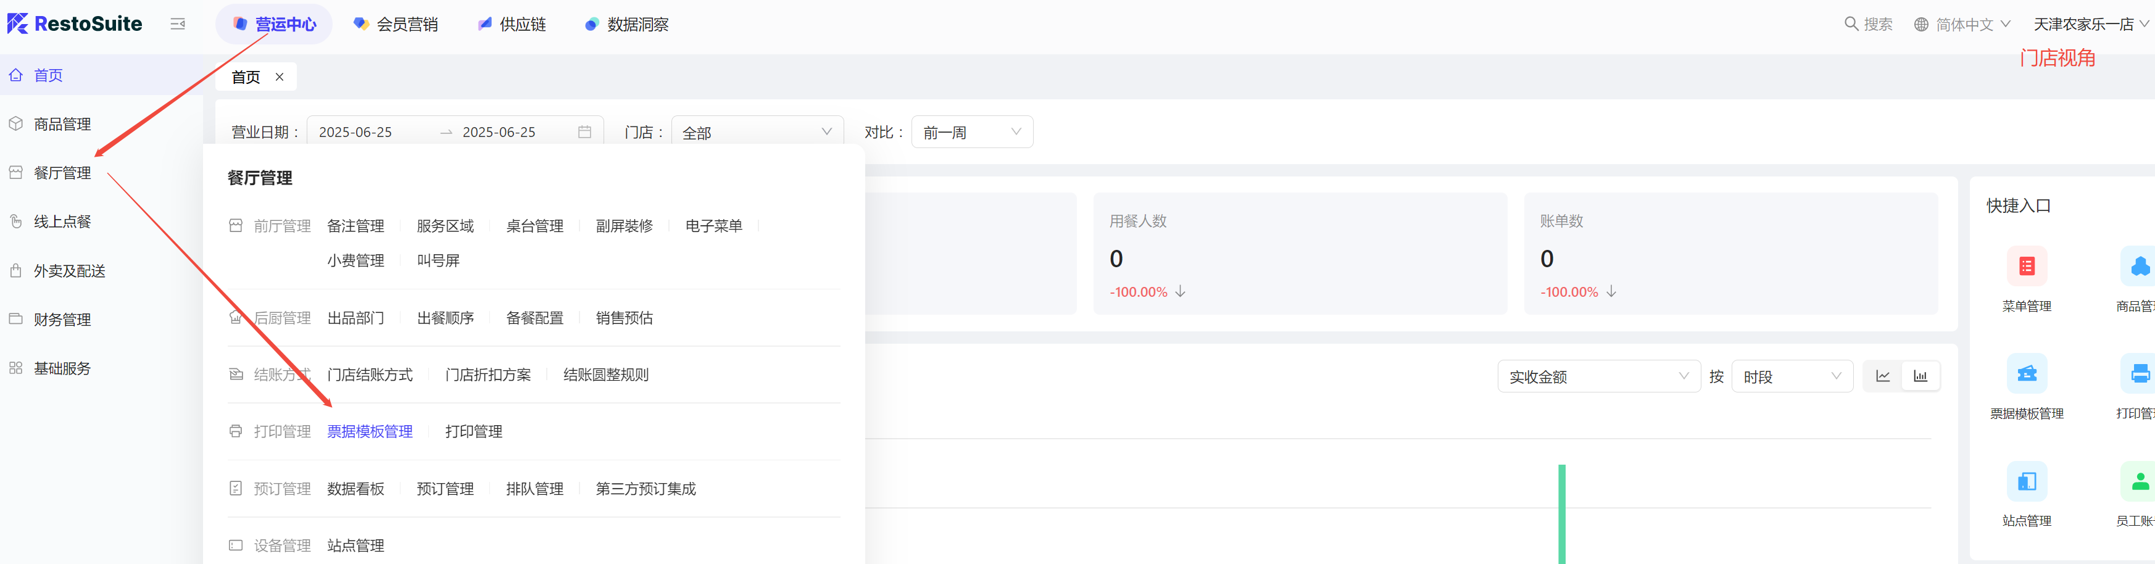The width and height of the screenshot is (2155, 564).
Task: Open 排队管理 link
Action: point(534,489)
